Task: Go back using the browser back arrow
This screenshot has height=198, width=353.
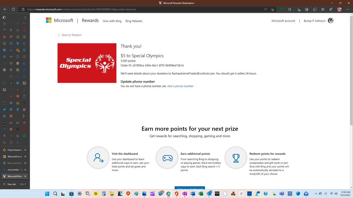Action: 5,9
